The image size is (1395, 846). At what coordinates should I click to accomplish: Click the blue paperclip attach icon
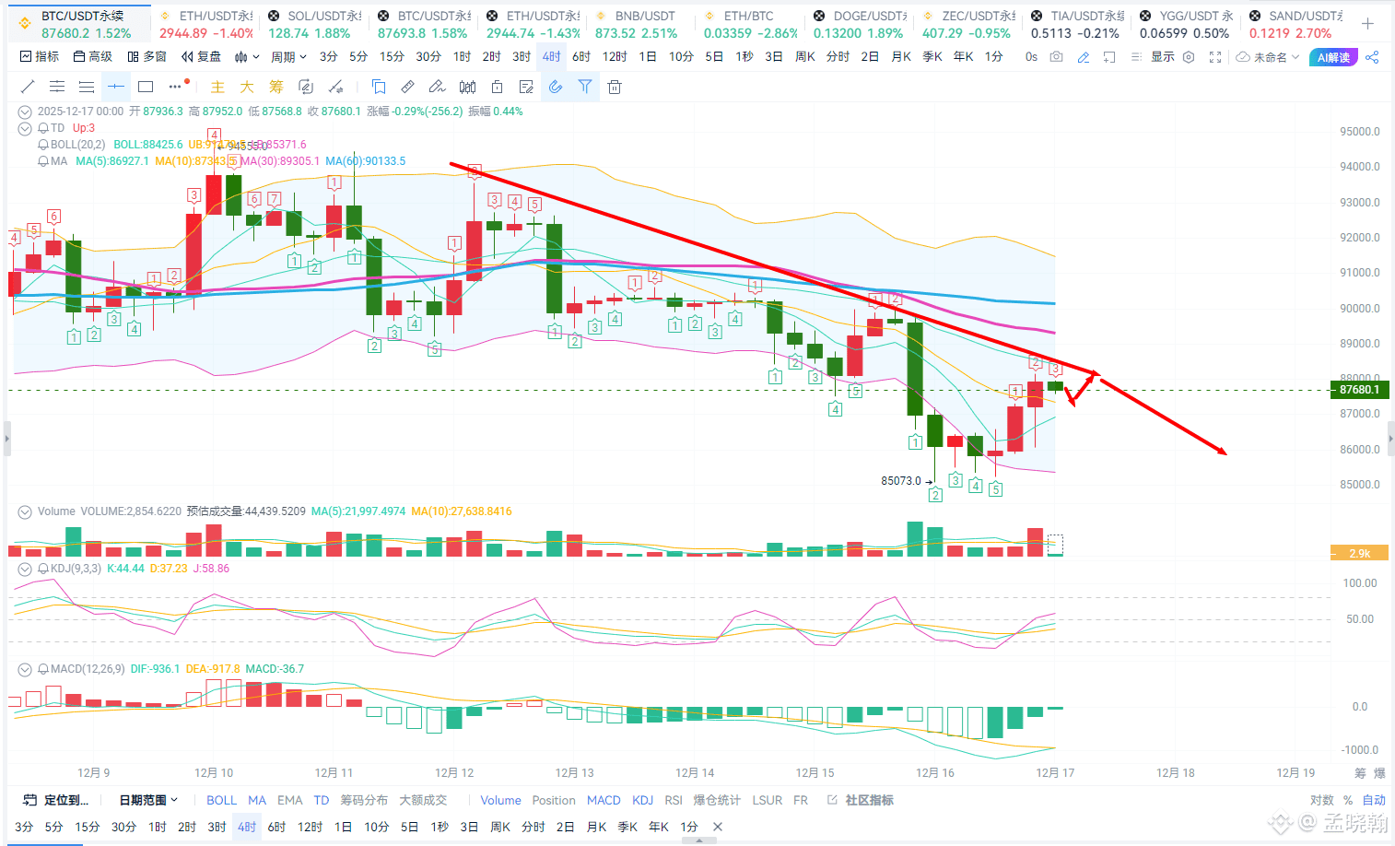[x=556, y=87]
